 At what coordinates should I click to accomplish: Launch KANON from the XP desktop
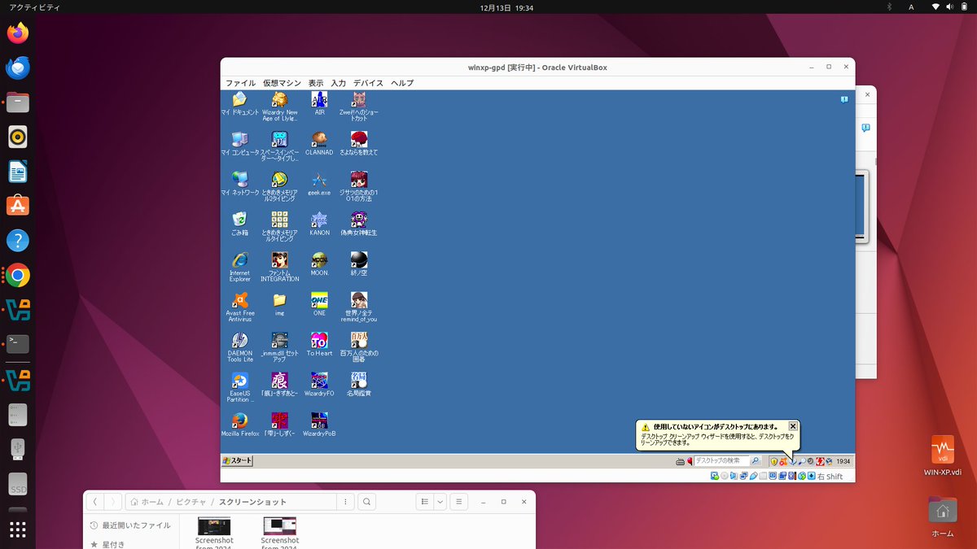coord(319,224)
